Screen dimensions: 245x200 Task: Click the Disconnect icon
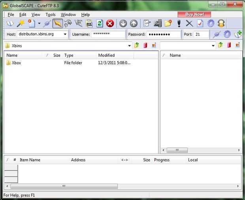pyautogui.click(x=79, y=24)
